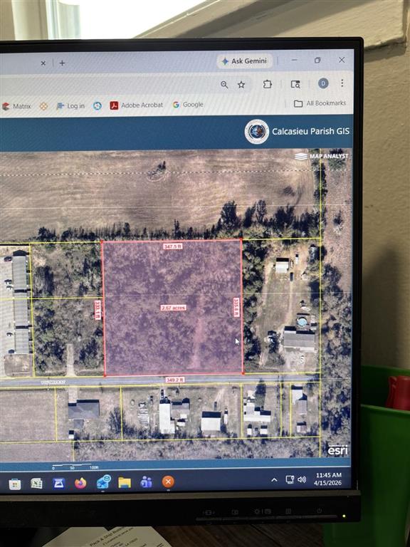Click the Ask Gemini button
This screenshot has width=410, height=547.
(244, 61)
